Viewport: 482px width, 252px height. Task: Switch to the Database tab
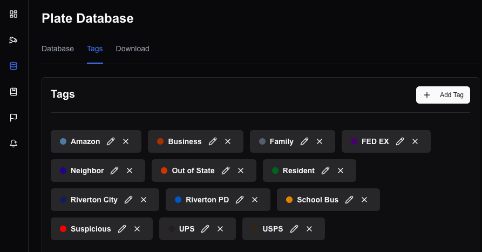[58, 49]
